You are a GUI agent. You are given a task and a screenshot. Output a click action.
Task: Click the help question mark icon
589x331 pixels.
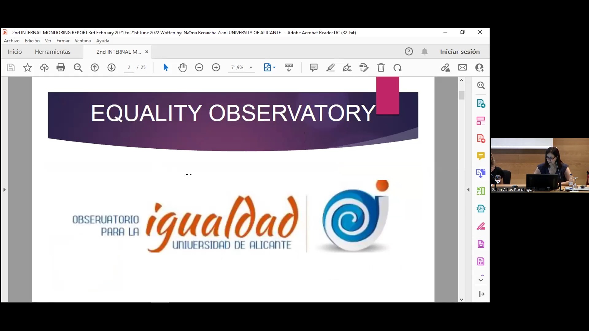[x=409, y=51]
